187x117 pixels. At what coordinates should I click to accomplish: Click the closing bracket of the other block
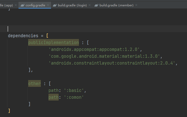(29, 104)
